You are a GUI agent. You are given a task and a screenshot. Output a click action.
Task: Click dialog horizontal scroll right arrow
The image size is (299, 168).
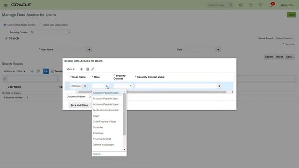pos(232,92)
